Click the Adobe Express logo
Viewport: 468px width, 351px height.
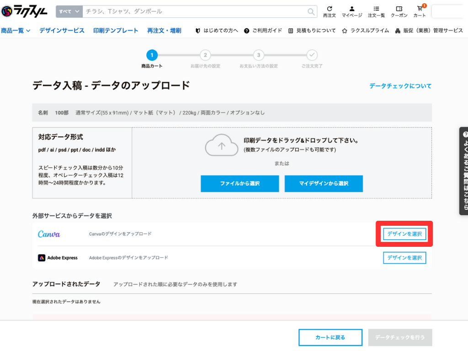(58, 257)
